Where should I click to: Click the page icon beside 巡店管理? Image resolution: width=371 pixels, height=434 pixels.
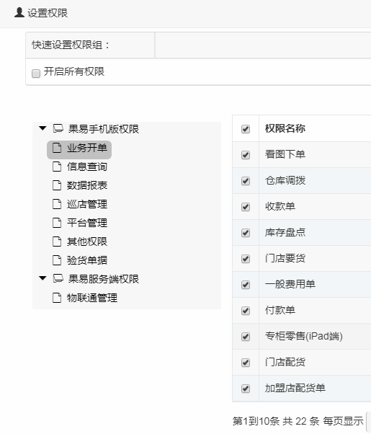click(57, 204)
